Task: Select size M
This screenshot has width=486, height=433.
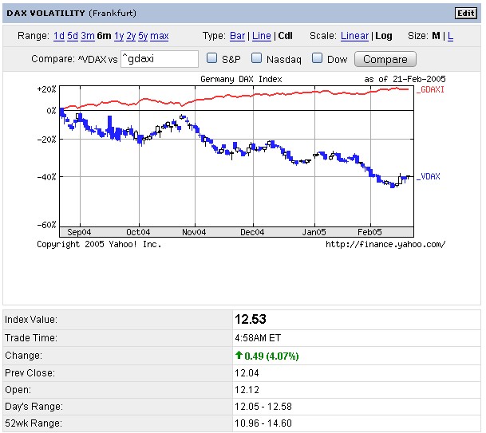Action: (x=436, y=36)
